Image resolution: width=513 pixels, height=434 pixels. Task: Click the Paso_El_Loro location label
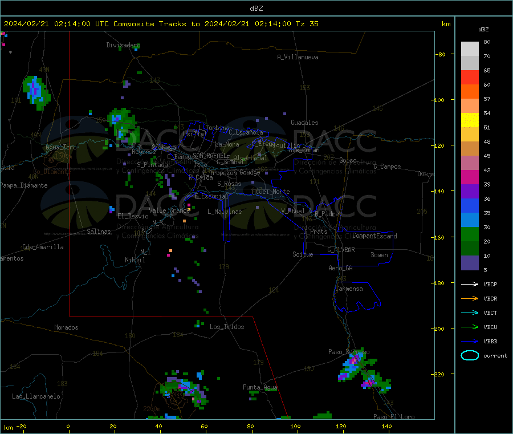pos(394,417)
